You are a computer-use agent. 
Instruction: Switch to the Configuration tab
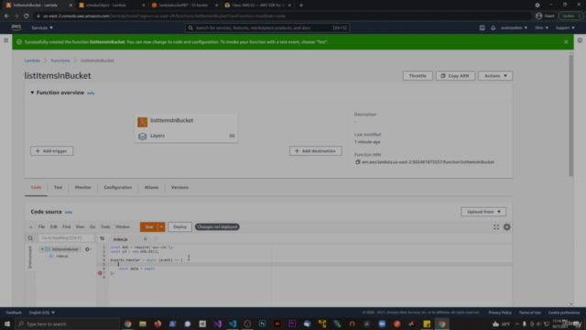click(x=118, y=187)
